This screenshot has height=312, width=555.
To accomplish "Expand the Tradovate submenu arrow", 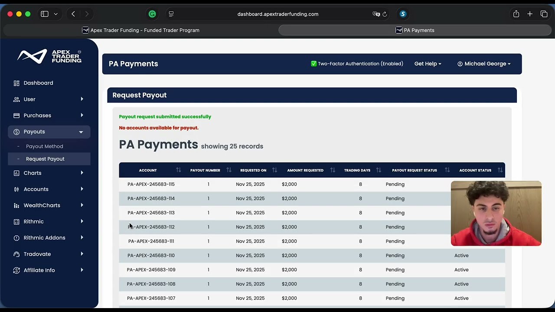I will (x=82, y=254).
